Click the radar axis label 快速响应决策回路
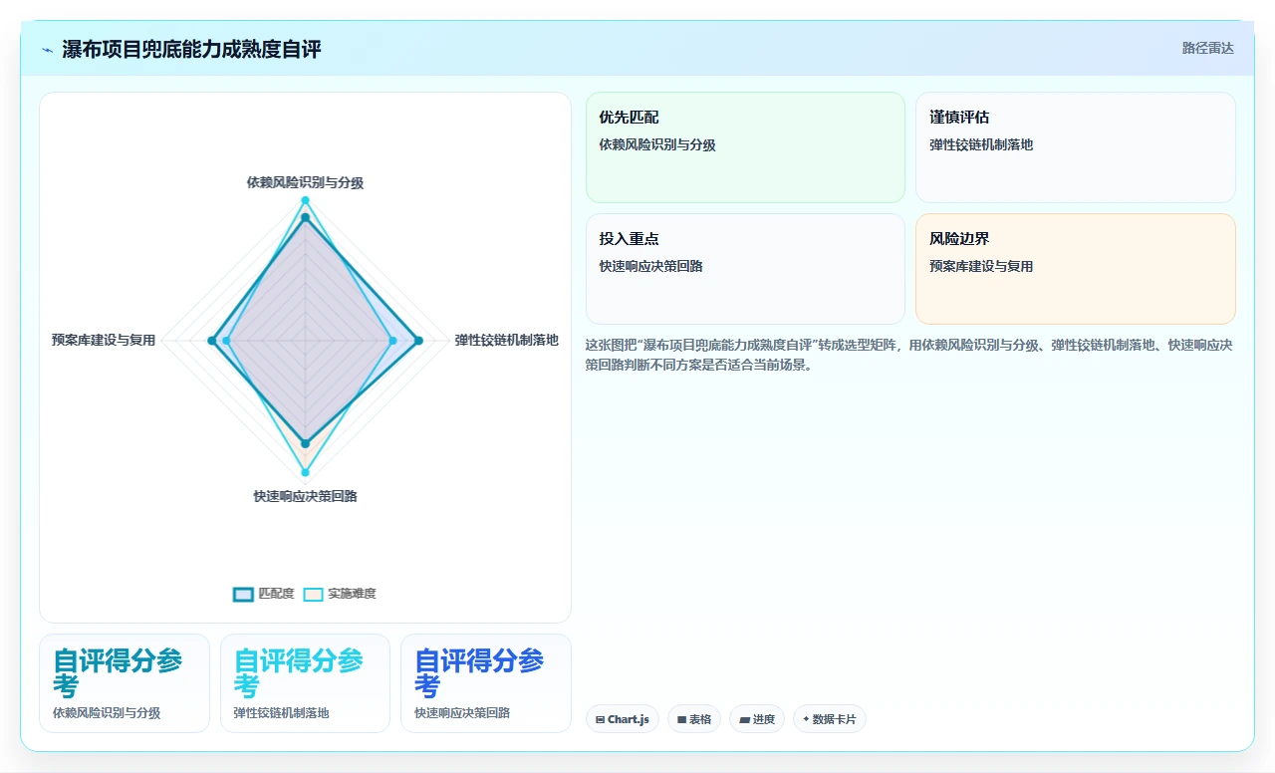The width and height of the screenshot is (1275, 773). click(305, 496)
